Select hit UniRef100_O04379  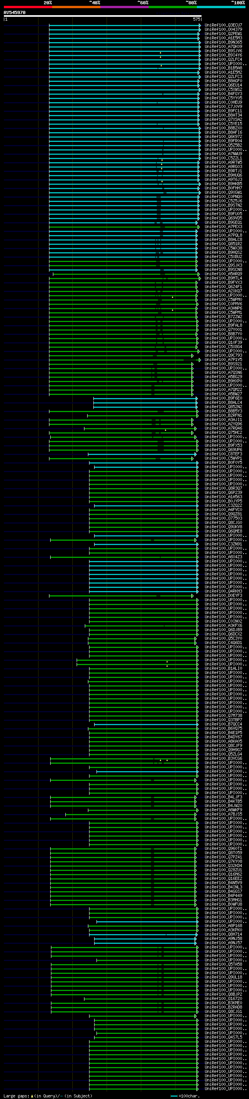coord(223,30)
